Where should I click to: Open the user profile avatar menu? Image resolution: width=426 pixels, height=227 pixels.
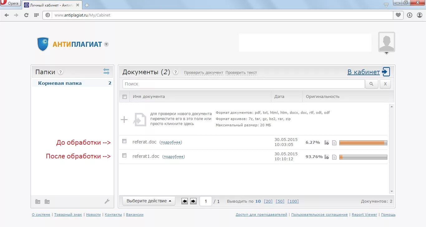click(x=386, y=43)
